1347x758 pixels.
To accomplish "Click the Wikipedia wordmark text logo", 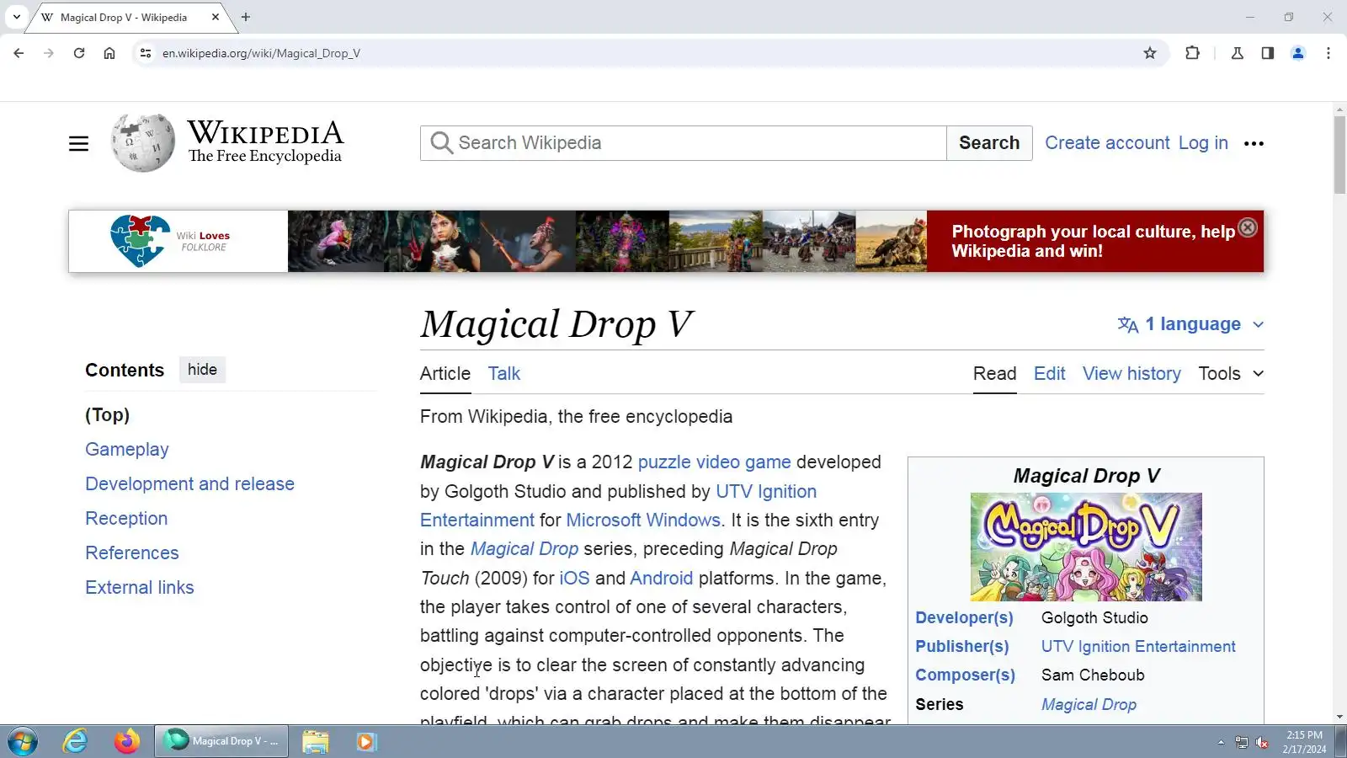I will coord(265,141).
